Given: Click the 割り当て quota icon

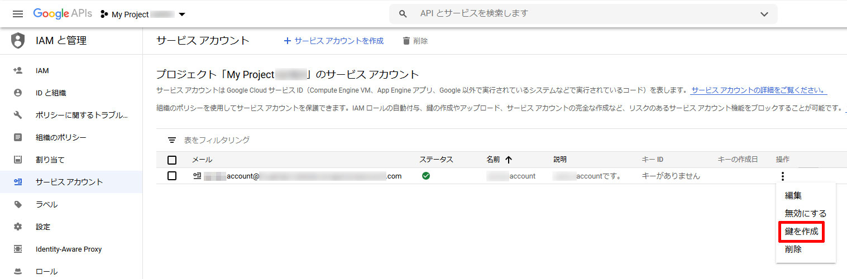Looking at the screenshot, I should [x=18, y=160].
